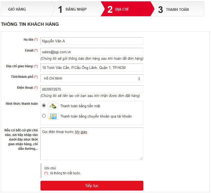Click the cash payment money icon
This screenshot has height=193, width=211.
[53, 106]
